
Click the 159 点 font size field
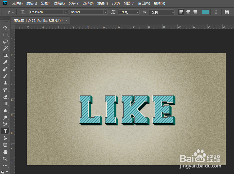127,12
